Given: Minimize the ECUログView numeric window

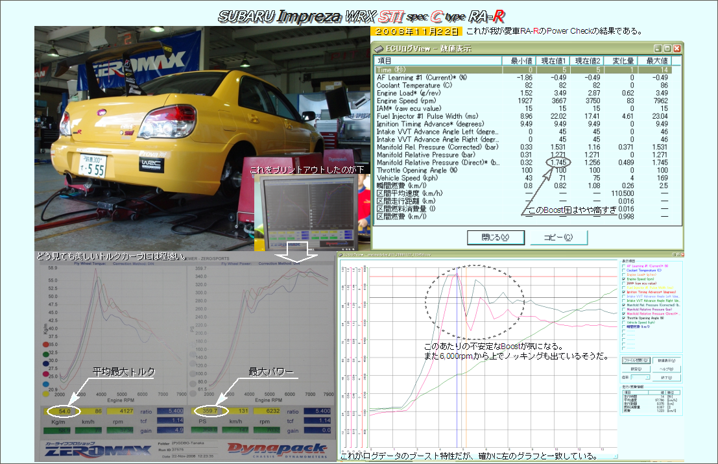Looking at the screenshot, I should pyautogui.click(x=657, y=48).
